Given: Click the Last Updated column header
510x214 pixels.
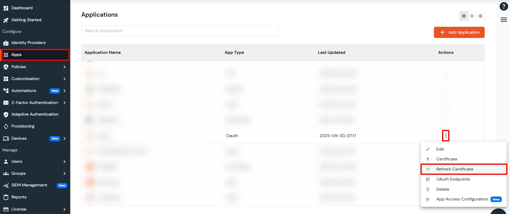Looking at the screenshot, I should pos(332,53).
